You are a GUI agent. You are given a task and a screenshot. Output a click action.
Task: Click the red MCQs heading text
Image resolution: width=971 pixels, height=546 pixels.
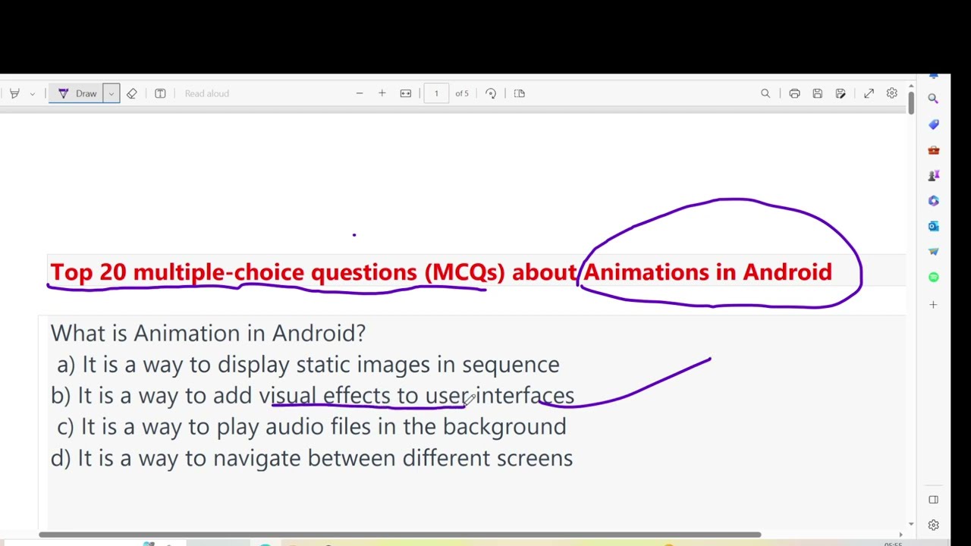pyautogui.click(x=441, y=272)
